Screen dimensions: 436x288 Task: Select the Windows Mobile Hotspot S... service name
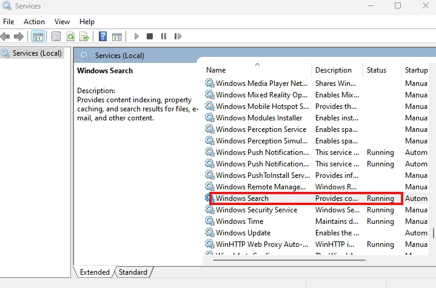(262, 106)
